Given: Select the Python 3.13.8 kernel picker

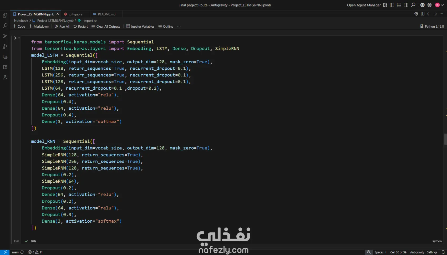Looking at the screenshot, I should tap(432, 26).
